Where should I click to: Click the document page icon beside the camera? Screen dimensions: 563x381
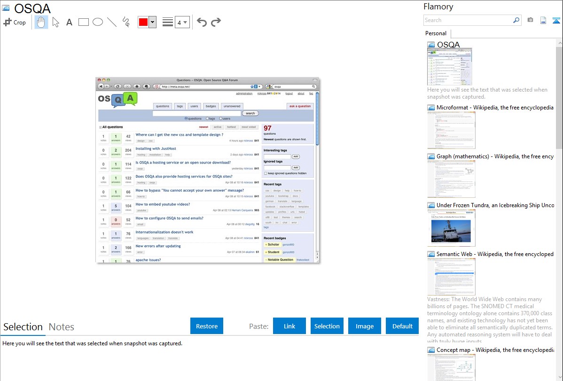pos(543,20)
